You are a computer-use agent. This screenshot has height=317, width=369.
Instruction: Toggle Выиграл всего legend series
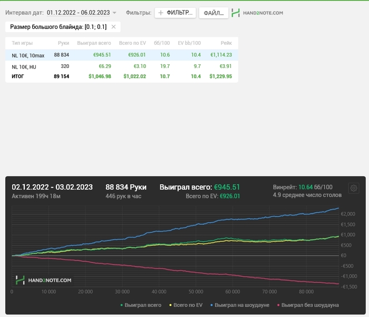click(141, 305)
